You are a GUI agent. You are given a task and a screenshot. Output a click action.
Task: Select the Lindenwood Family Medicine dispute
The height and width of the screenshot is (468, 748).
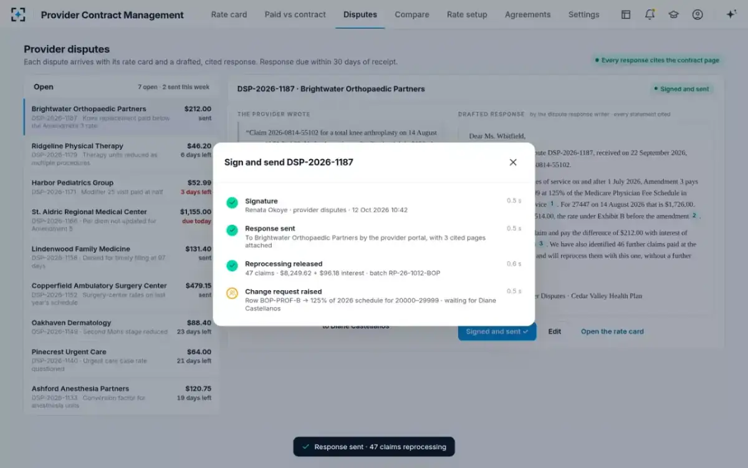[x=122, y=257]
